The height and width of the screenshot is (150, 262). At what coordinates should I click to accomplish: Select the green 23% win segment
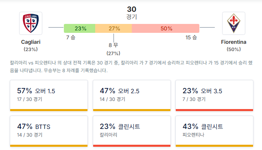tap(80, 28)
